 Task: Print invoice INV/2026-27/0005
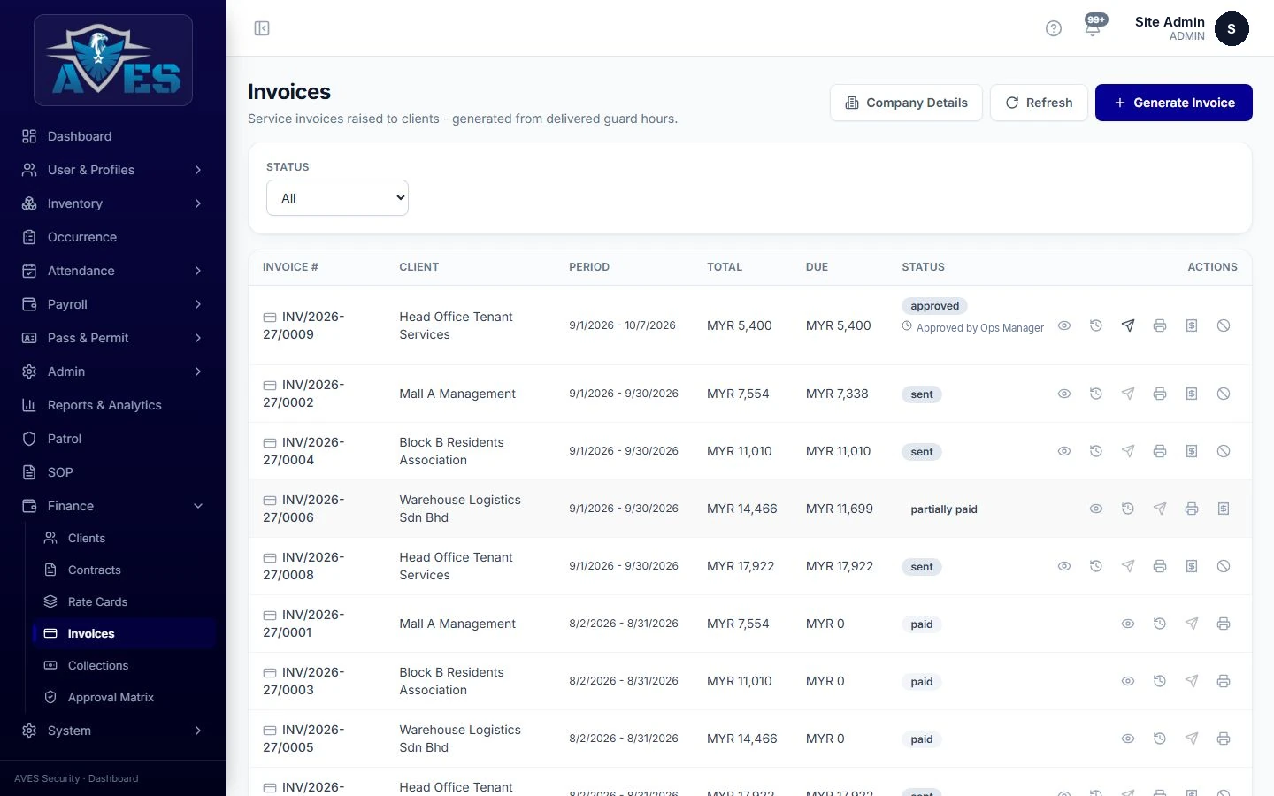pyautogui.click(x=1224, y=739)
